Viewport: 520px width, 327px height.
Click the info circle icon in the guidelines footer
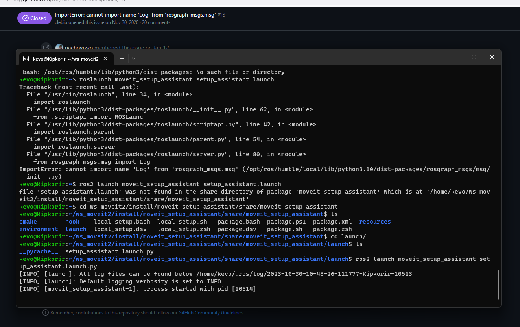[46, 312]
